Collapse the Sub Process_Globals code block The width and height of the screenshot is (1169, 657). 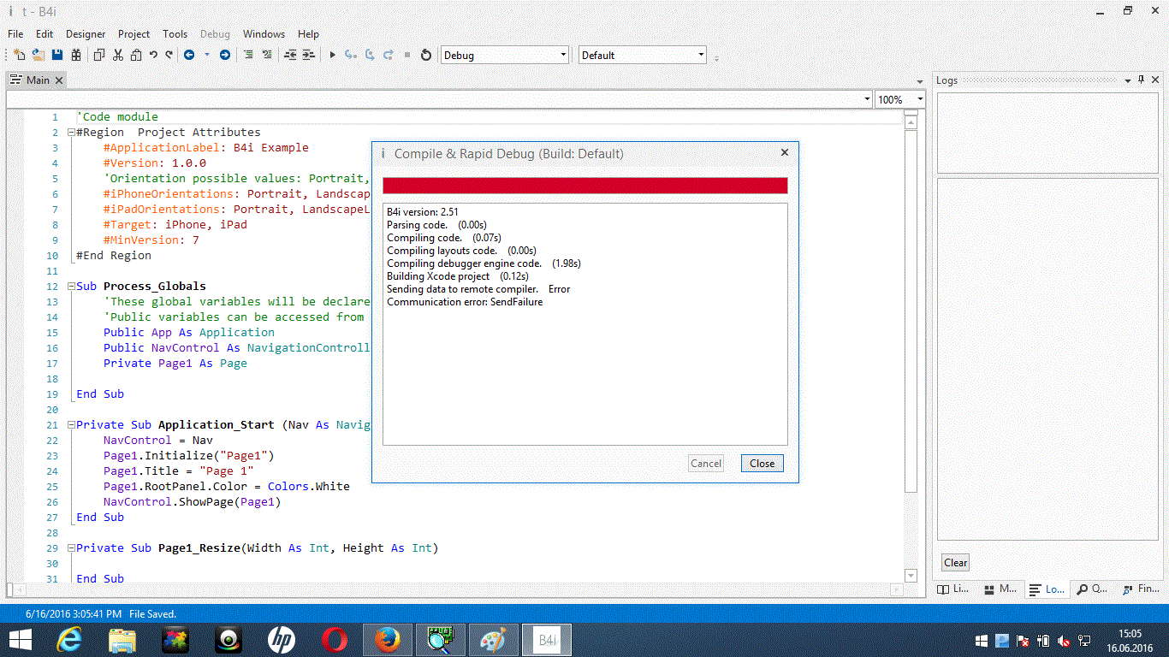69,287
